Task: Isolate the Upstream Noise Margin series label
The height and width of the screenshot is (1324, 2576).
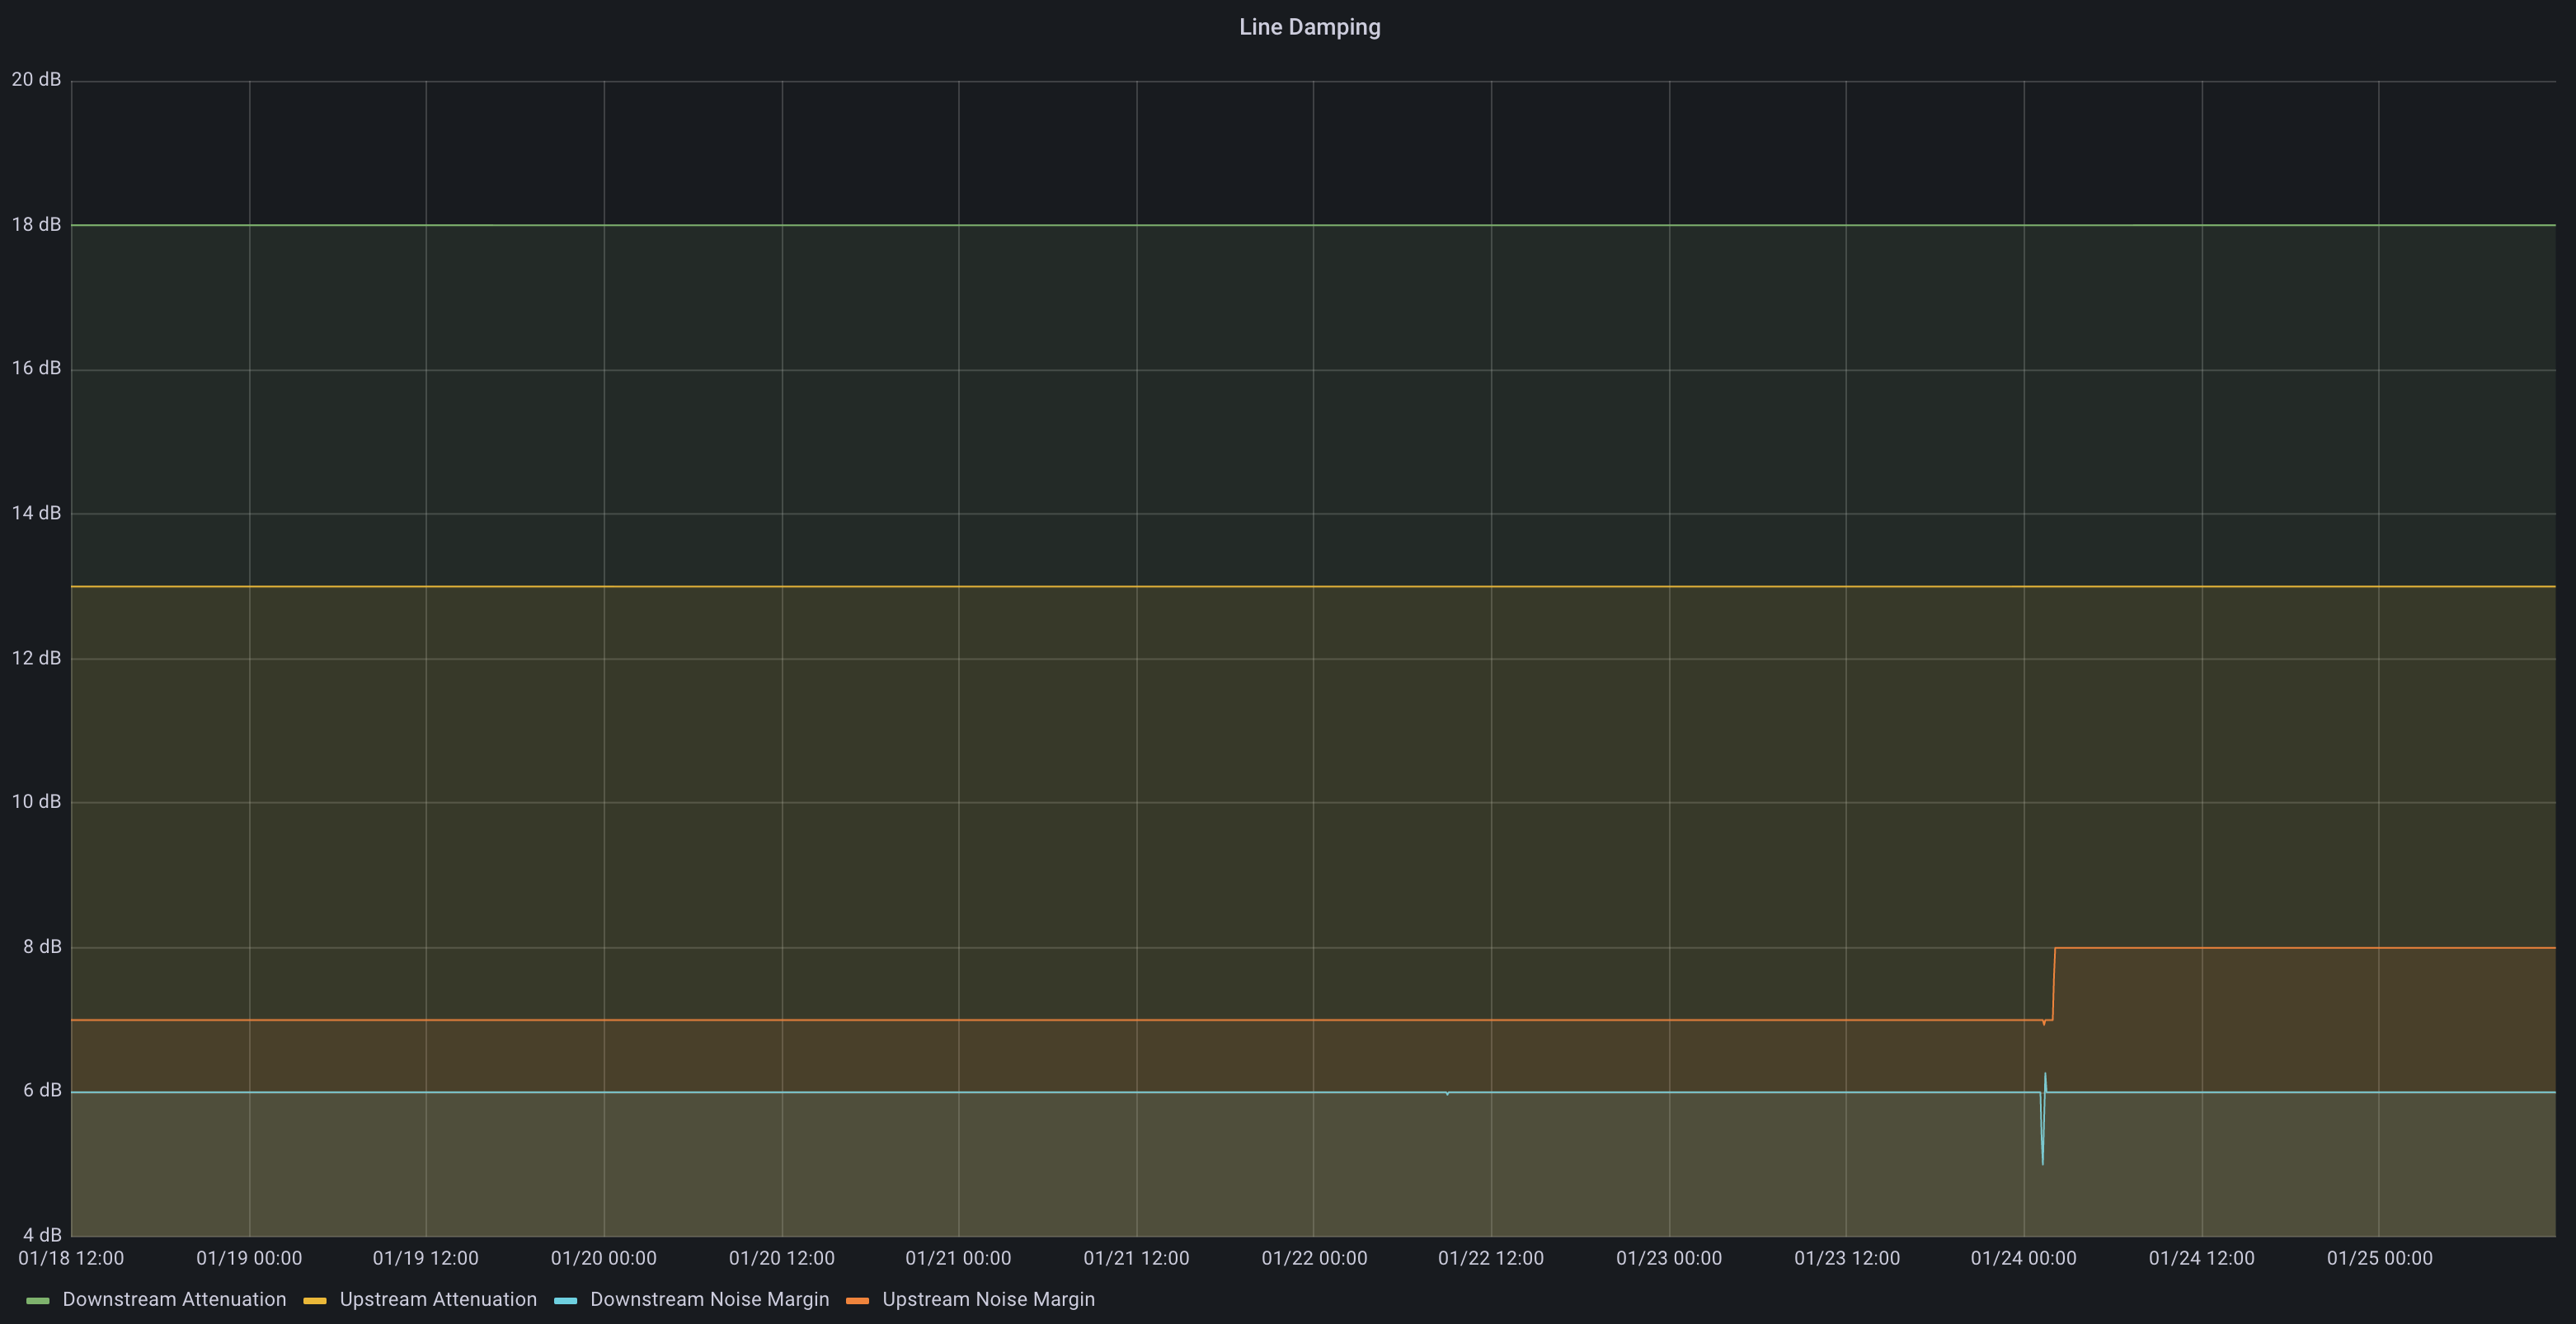Action: (x=988, y=1299)
